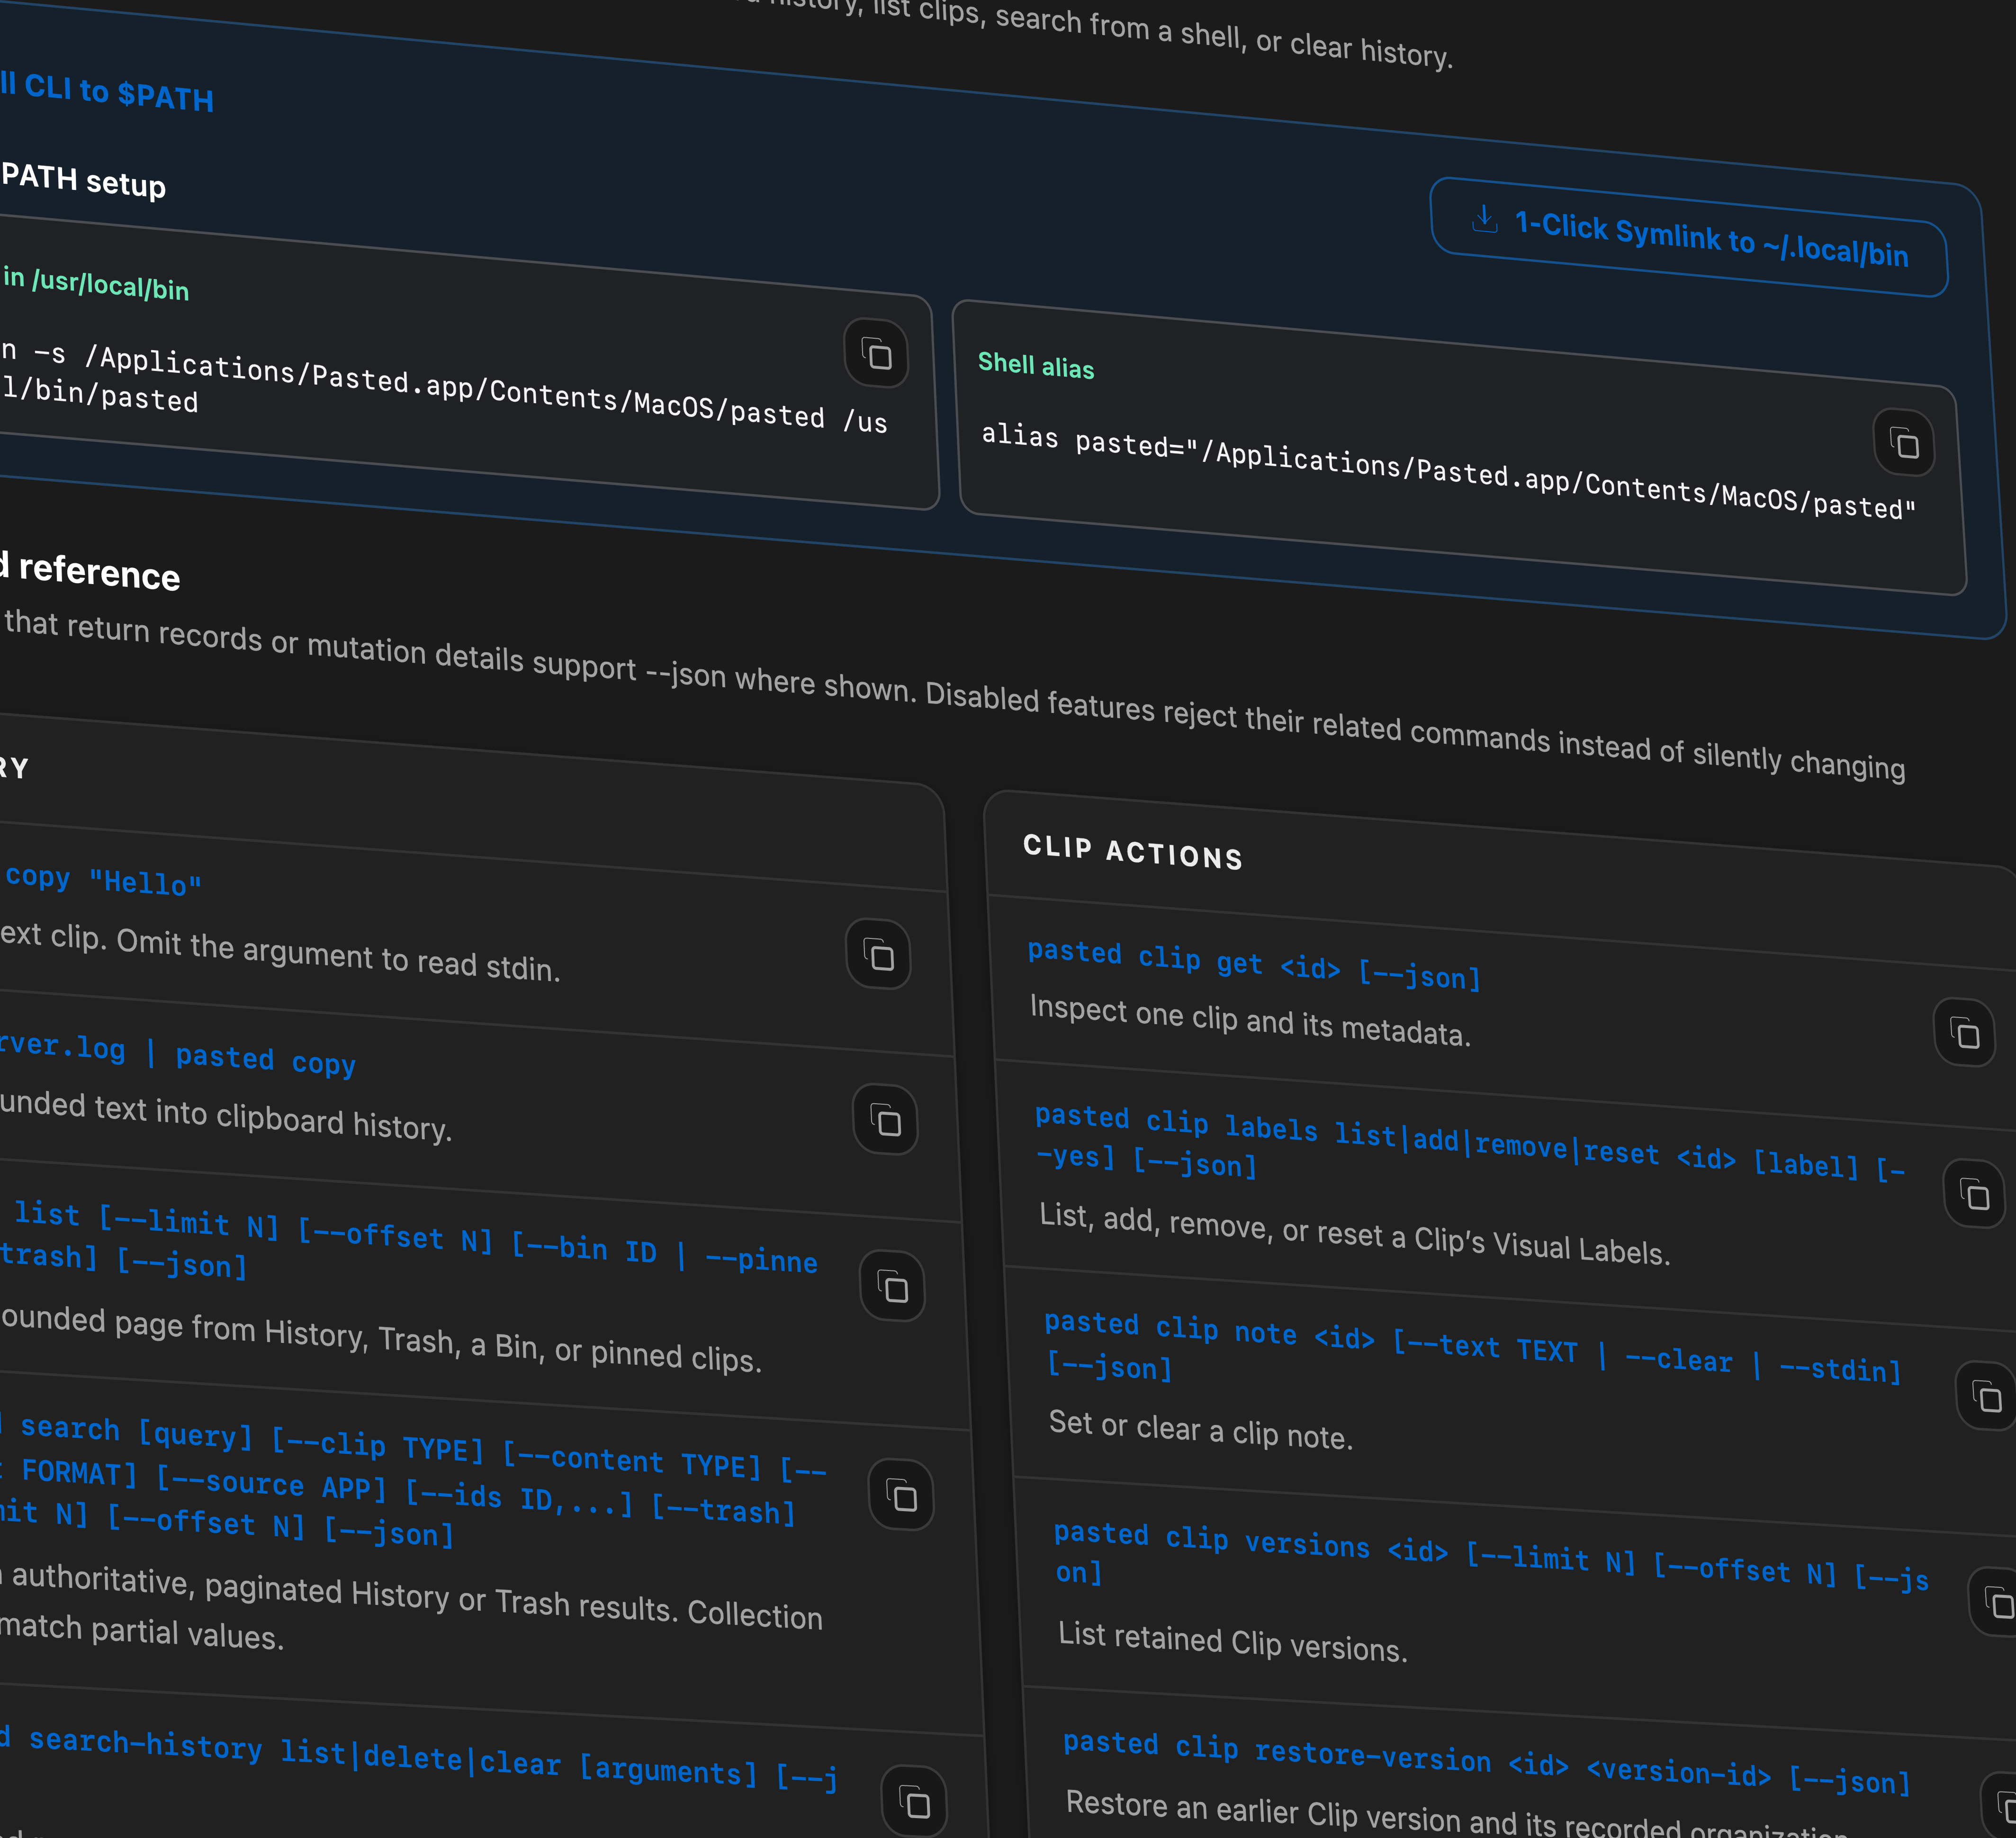This screenshot has height=1838, width=2016.
Task: Copy the pasted clip labels command
Action: tap(1975, 1194)
